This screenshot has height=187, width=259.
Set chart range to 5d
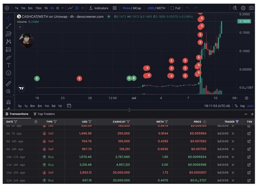53,106
